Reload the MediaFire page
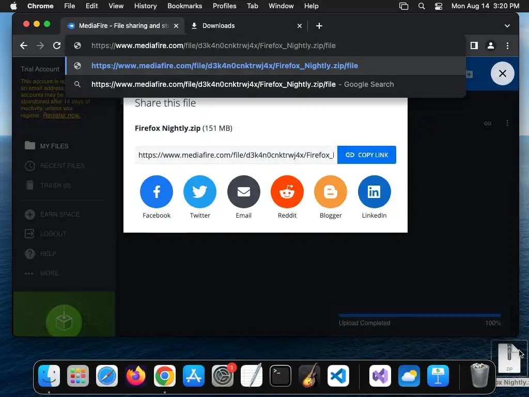529x397 pixels. tap(57, 45)
